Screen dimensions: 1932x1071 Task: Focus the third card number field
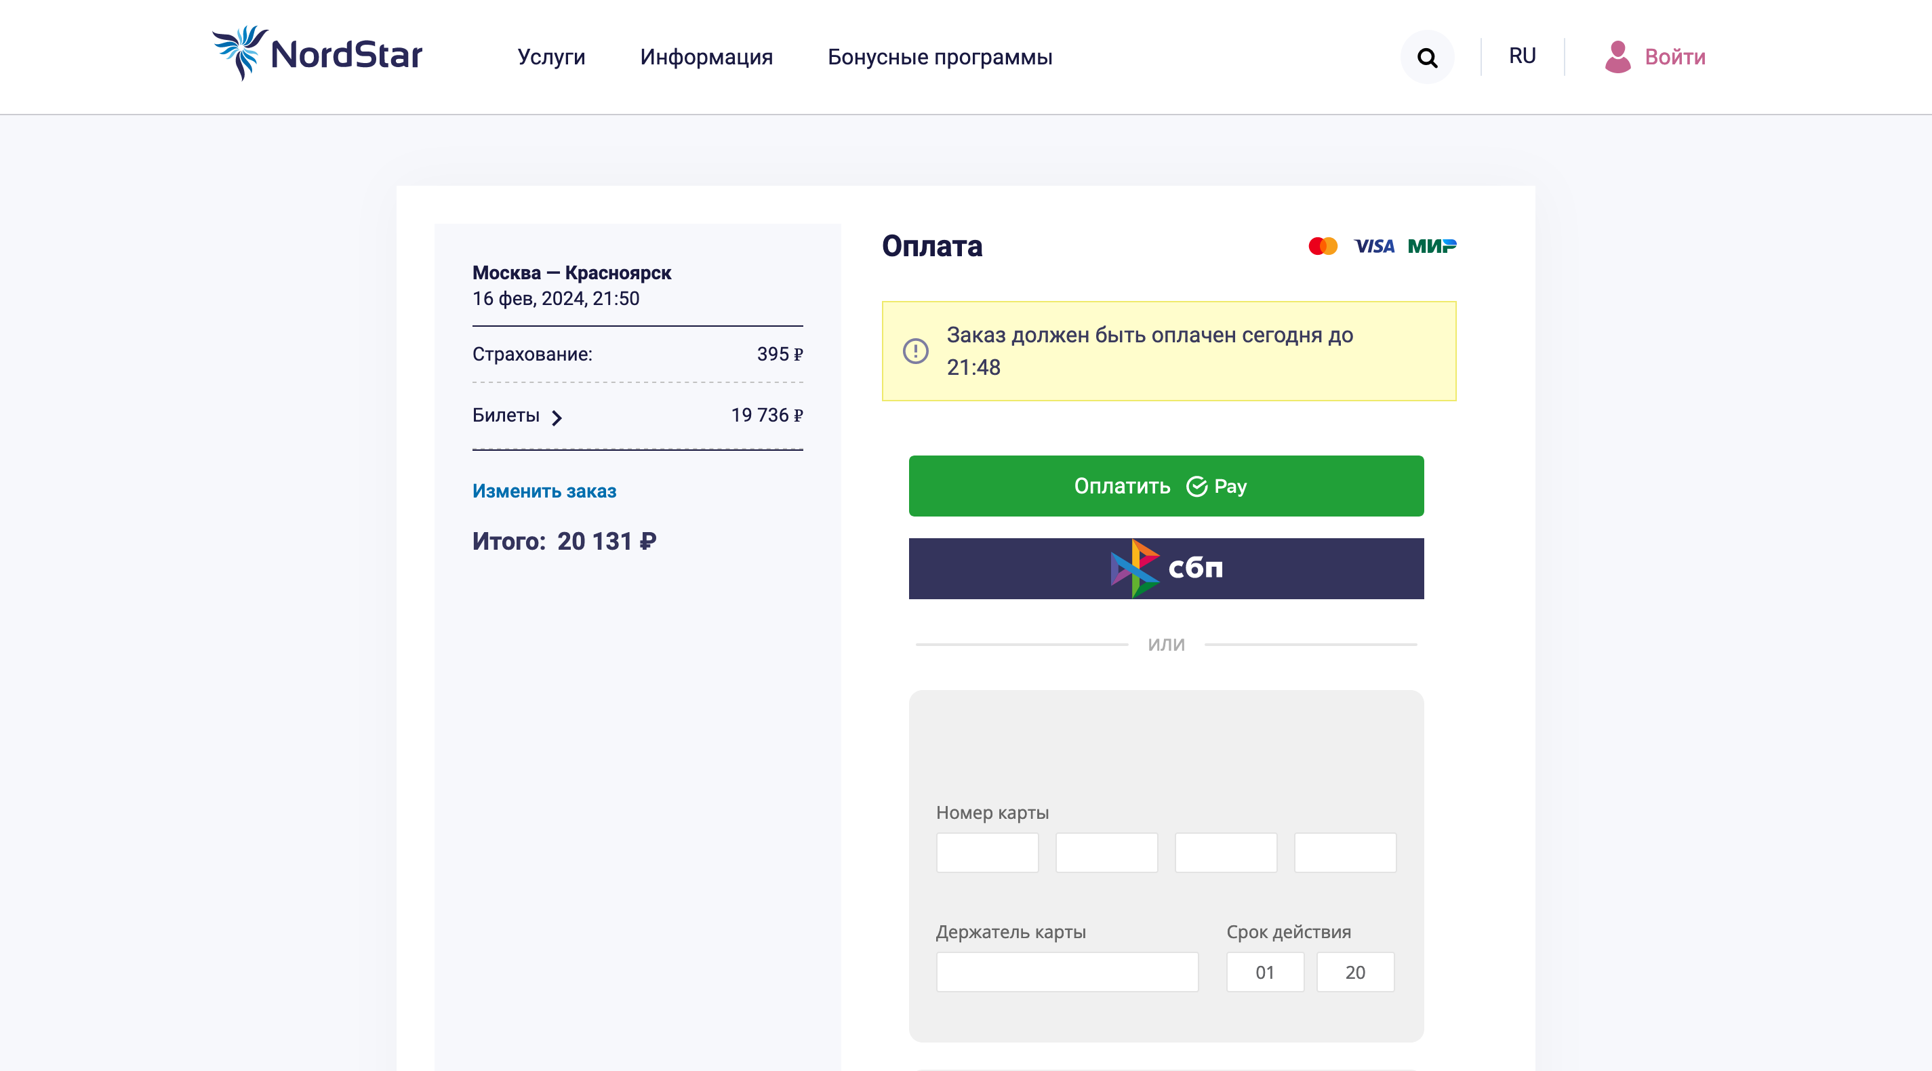click(x=1226, y=853)
